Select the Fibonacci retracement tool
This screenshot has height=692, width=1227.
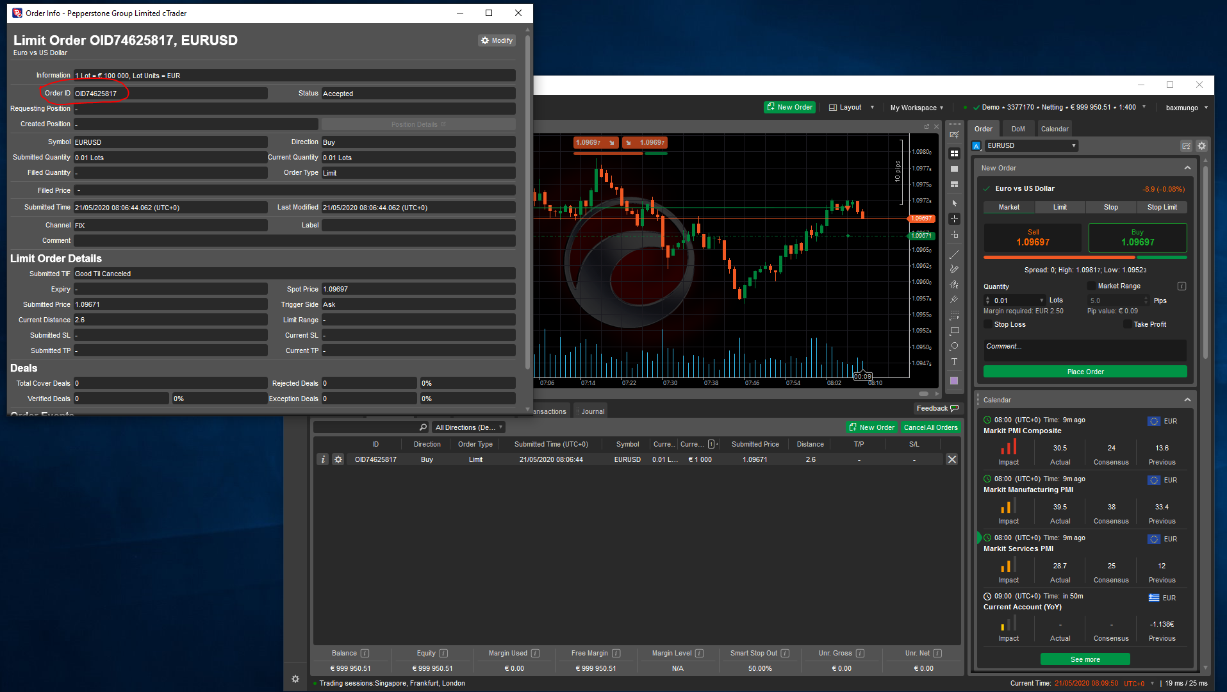tap(954, 315)
